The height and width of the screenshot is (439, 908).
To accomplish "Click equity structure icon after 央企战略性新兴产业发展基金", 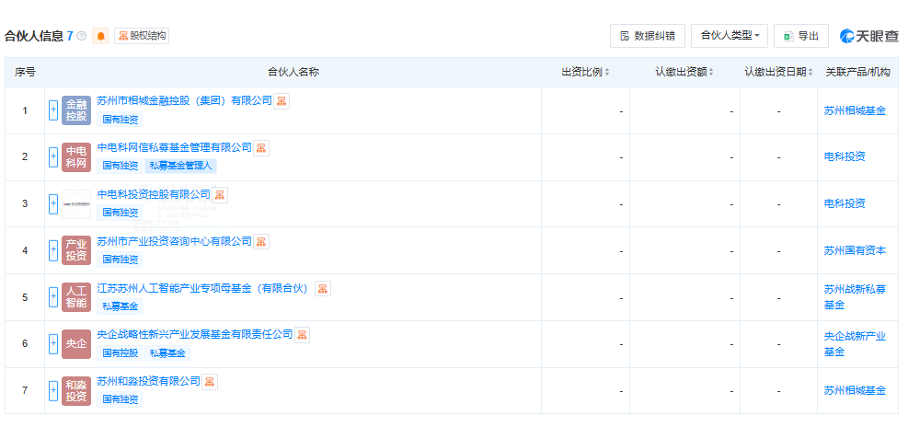I will [x=303, y=335].
